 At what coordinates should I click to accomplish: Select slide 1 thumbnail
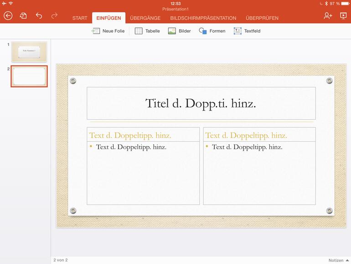coord(29,51)
